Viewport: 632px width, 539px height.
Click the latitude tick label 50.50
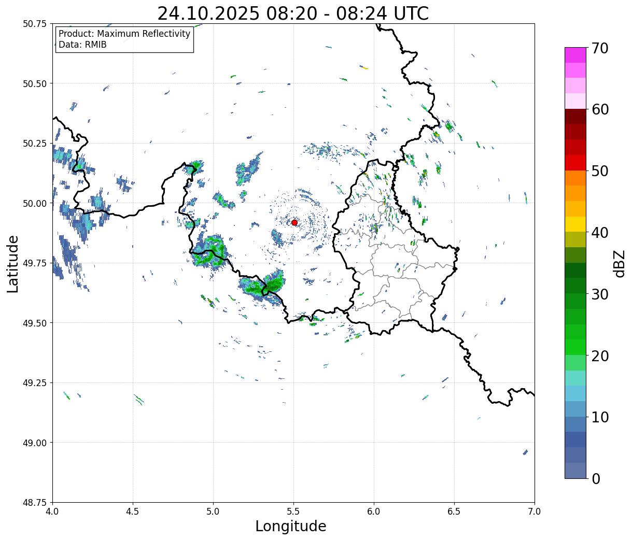pyautogui.click(x=35, y=83)
